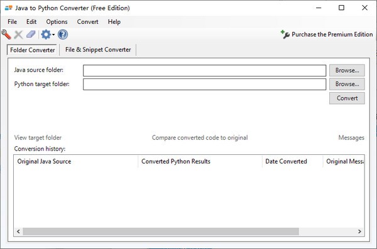Open the blue gear options icon
The image size is (377, 249).
46,34
